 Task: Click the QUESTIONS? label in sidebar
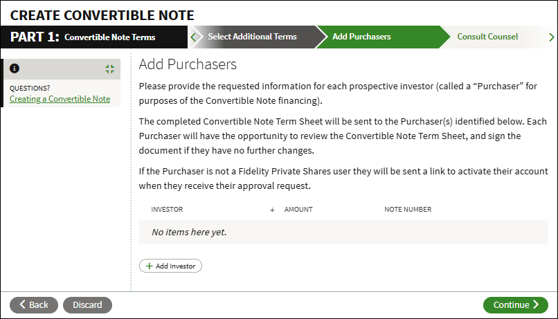[30, 88]
